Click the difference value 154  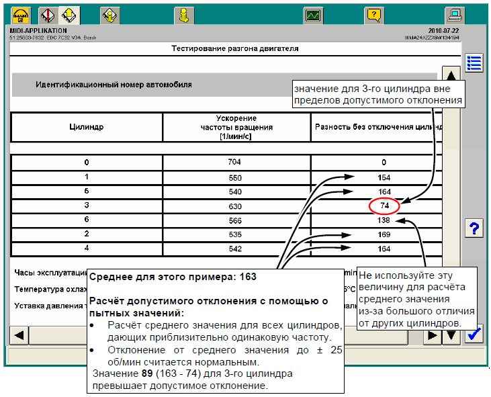click(384, 178)
